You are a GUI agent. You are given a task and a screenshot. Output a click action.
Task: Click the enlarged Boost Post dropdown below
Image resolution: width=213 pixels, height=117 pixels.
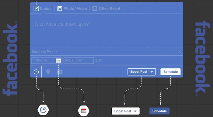pyautogui.click(x=126, y=111)
